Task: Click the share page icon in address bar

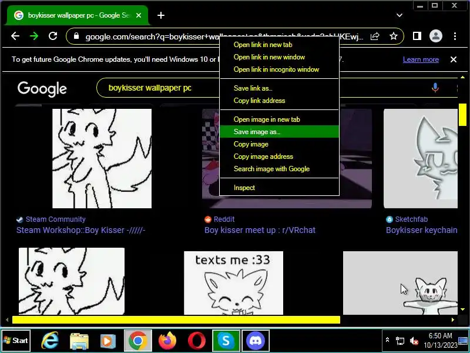Action: click(375, 36)
